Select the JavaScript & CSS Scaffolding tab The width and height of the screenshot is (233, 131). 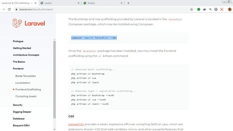(x=17, y=3)
